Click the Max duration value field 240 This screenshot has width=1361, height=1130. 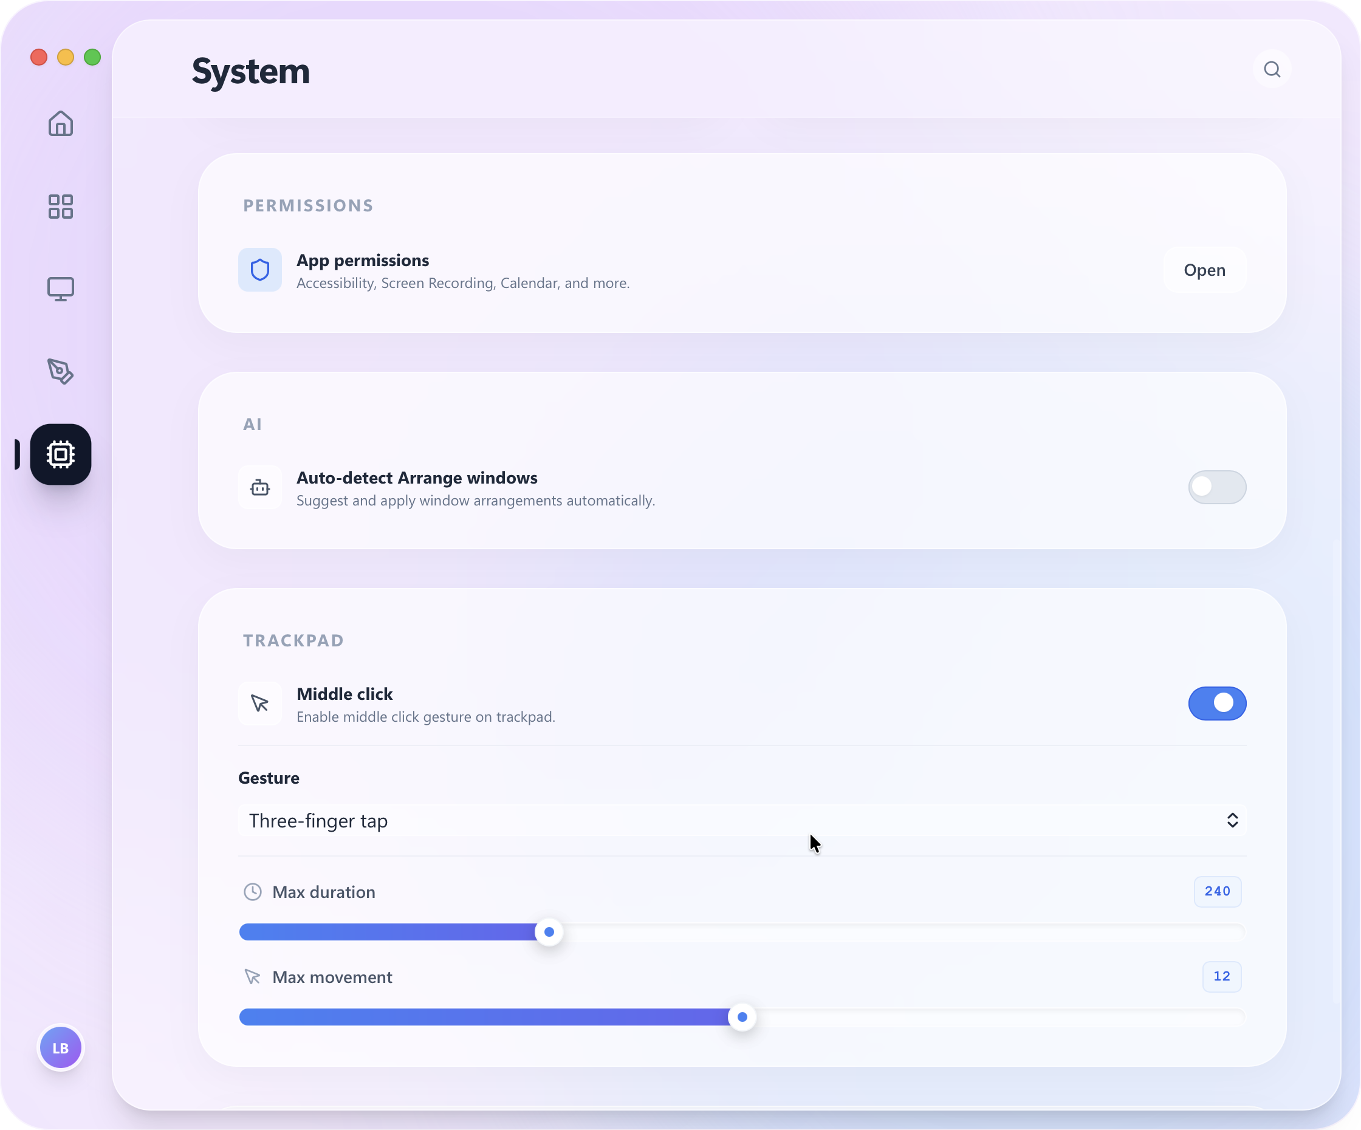point(1216,892)
